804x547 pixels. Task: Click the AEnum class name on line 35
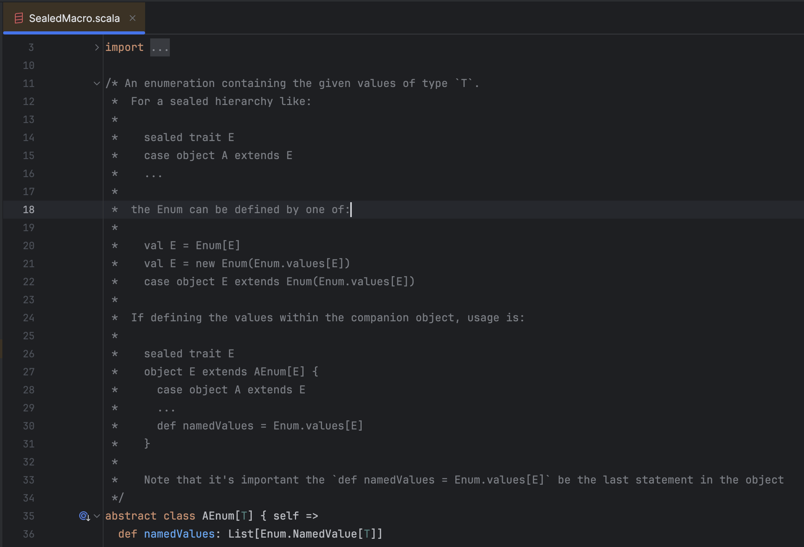(x=218, y=516)
